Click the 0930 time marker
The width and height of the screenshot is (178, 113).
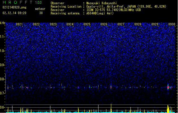pos(172,24)
